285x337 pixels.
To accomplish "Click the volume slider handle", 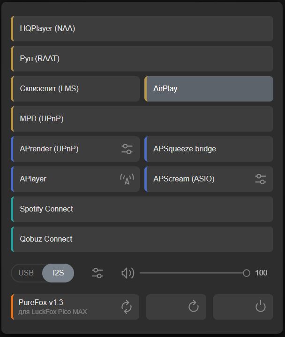I will [x=246, y=273].
